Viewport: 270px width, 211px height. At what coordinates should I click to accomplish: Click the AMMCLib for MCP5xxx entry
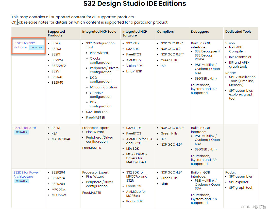136,194
